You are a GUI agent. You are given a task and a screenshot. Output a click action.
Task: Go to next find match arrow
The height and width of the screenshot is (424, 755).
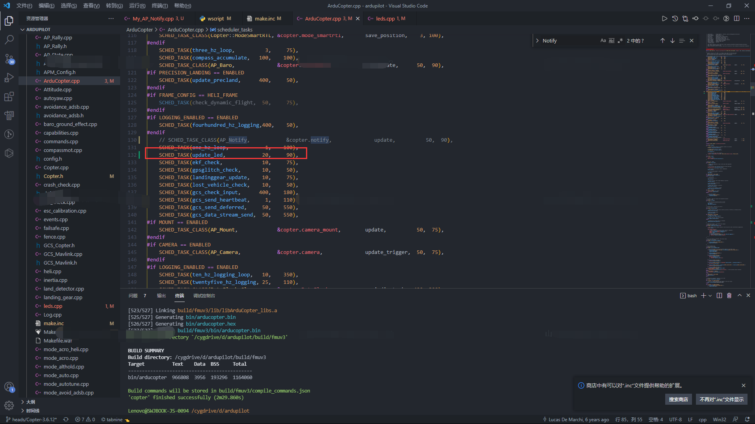[672, 41]
